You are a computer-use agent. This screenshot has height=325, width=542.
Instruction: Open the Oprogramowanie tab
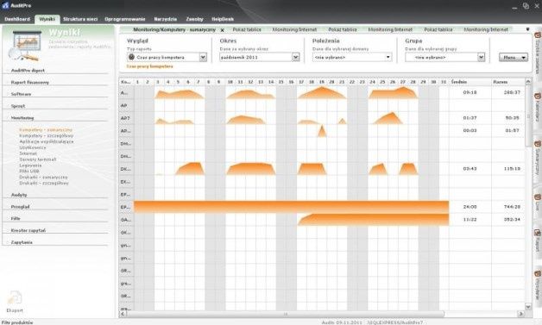pos(125,19)
